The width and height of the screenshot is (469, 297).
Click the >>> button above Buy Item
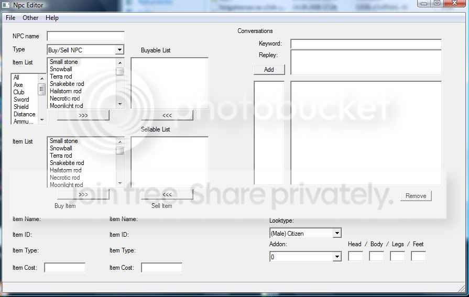click(x=83, y=194)
